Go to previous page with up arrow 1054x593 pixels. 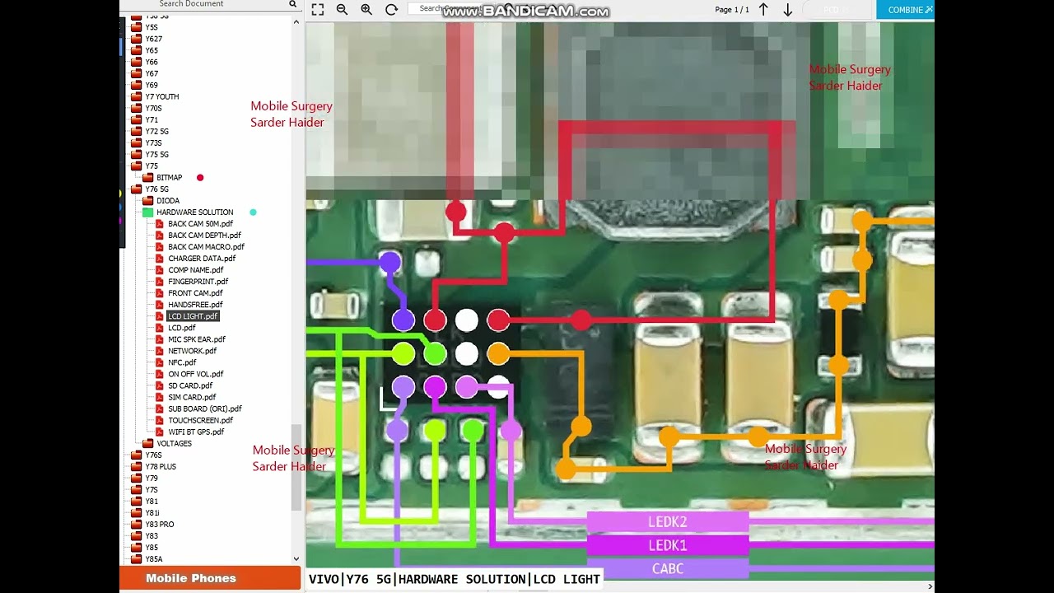click(x=763, y=10)
